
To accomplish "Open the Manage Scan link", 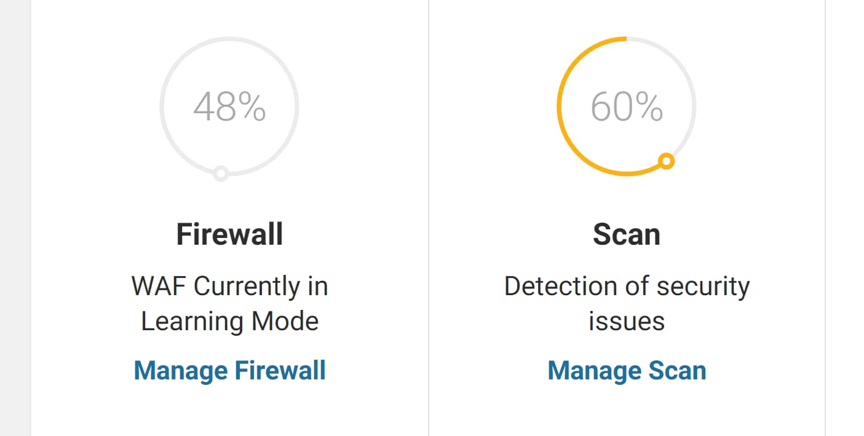I will click(x=627, y=371).
